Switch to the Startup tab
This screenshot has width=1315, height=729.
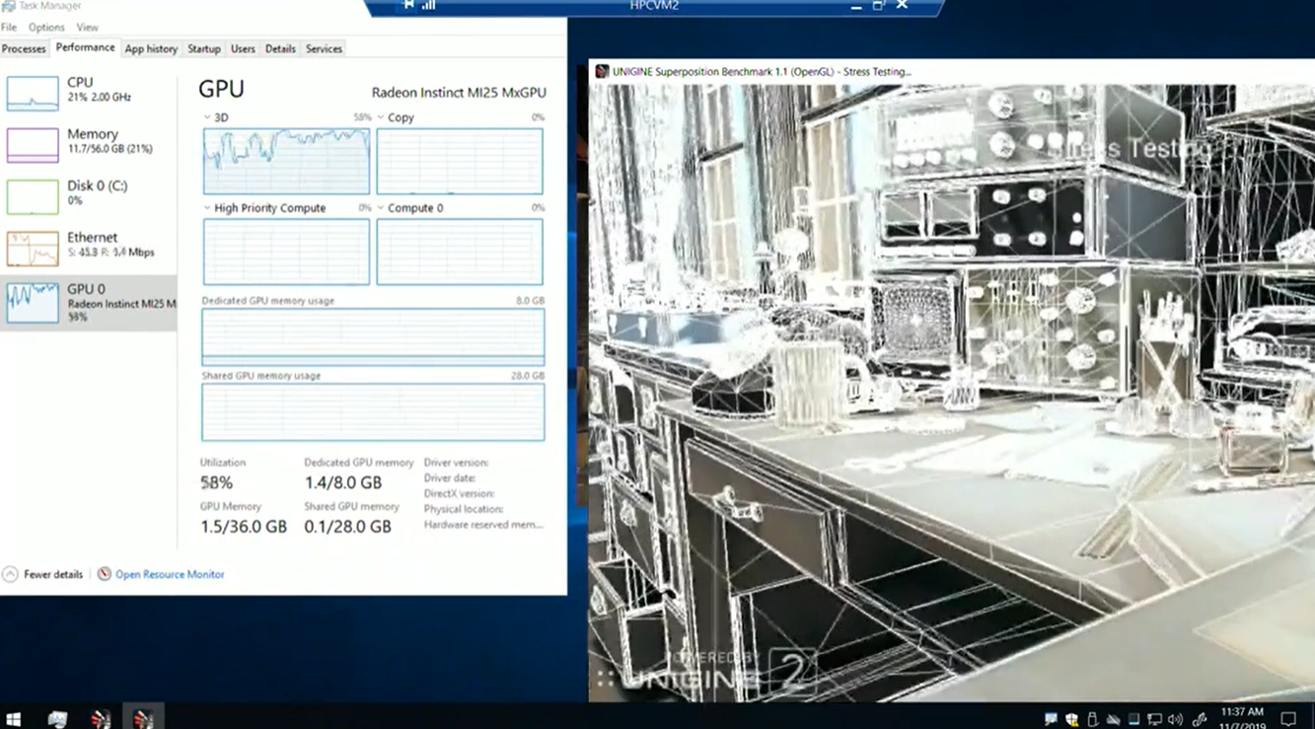coord(203,48)
